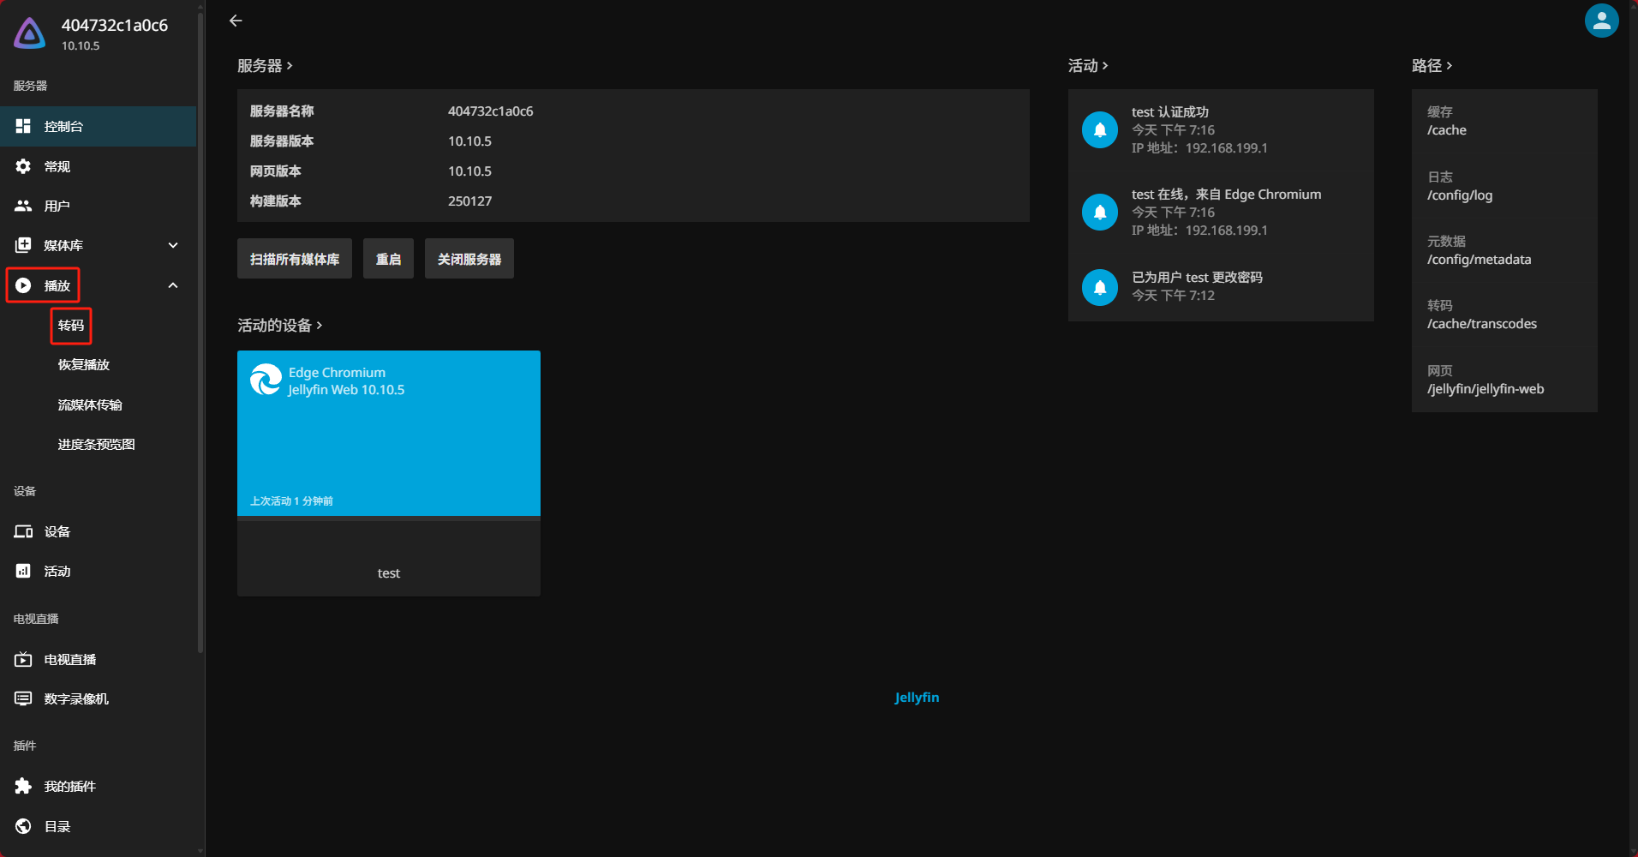This screenshot has height=857, width=1638.
Task: Click 上次活动 1 分钟前 text
Action: (x=291, y=501)
